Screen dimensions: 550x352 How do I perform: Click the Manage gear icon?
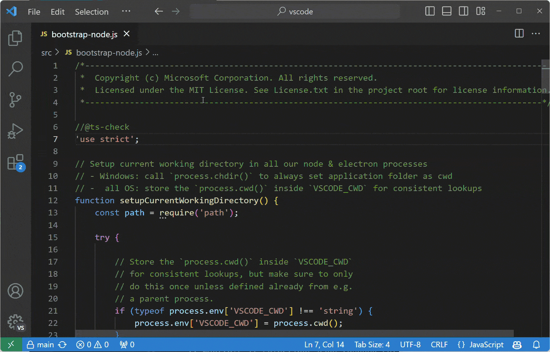coord(15,322)
